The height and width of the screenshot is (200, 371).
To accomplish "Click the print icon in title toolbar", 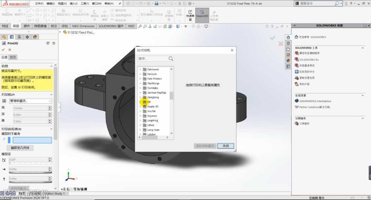I will click(156, 3).
